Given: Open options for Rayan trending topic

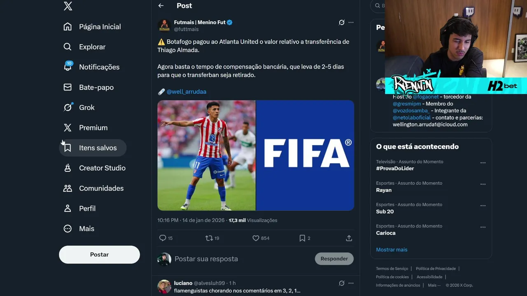Looking at the screenshot, I should tap(483, 184).
